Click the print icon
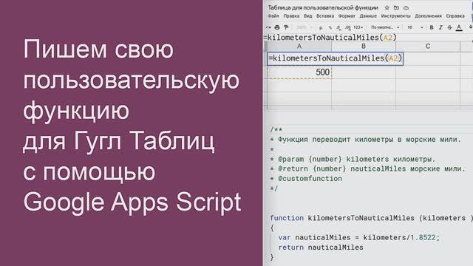473x266 pixels. coord(277,27)
